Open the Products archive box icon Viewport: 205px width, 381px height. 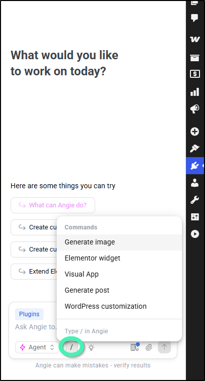(x=194, y=58)
